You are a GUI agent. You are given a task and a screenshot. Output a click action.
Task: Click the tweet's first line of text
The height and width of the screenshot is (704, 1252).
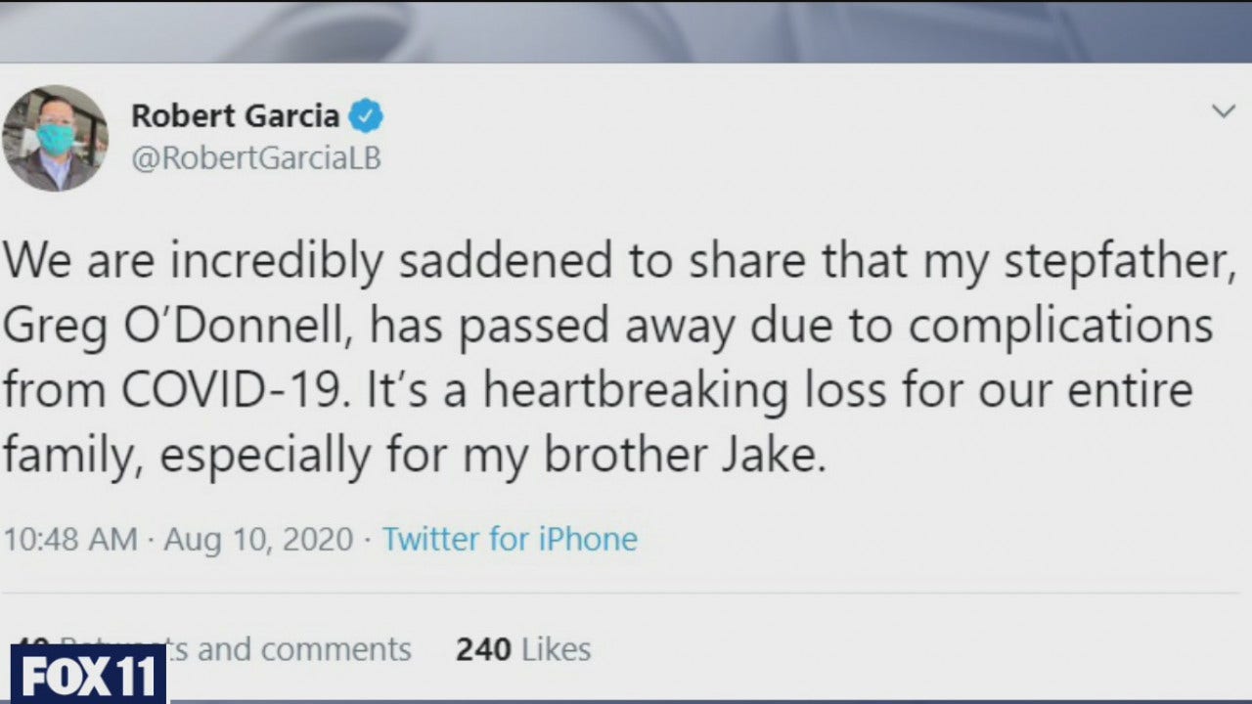[618, 264]
